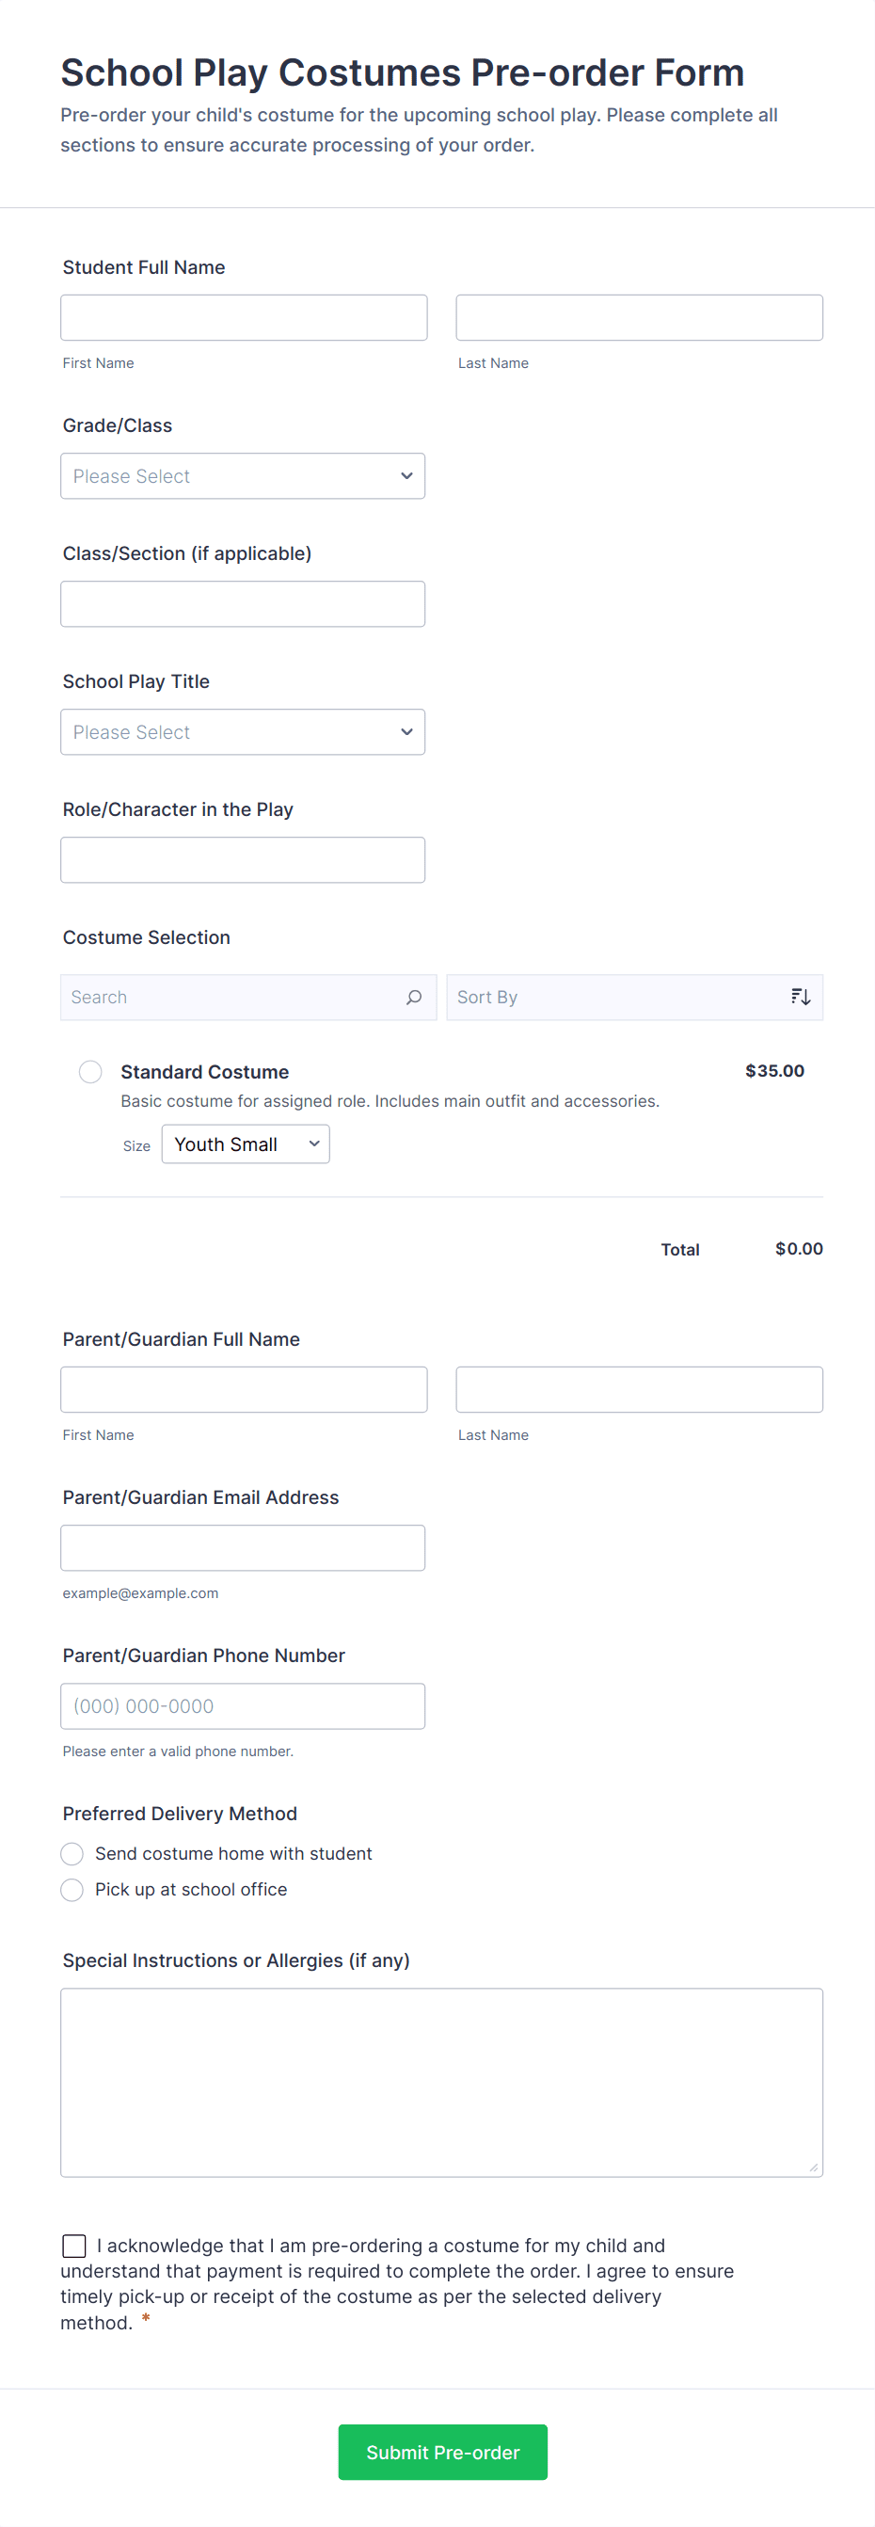Open the Grade/Class dropdown

(x=243, y=476)
